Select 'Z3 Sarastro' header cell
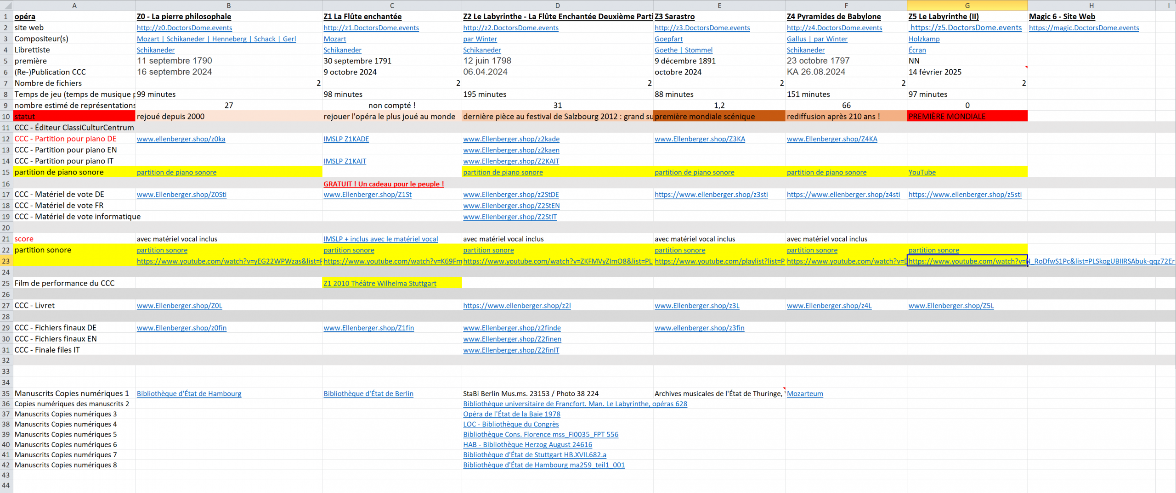 tap(719, 17)
